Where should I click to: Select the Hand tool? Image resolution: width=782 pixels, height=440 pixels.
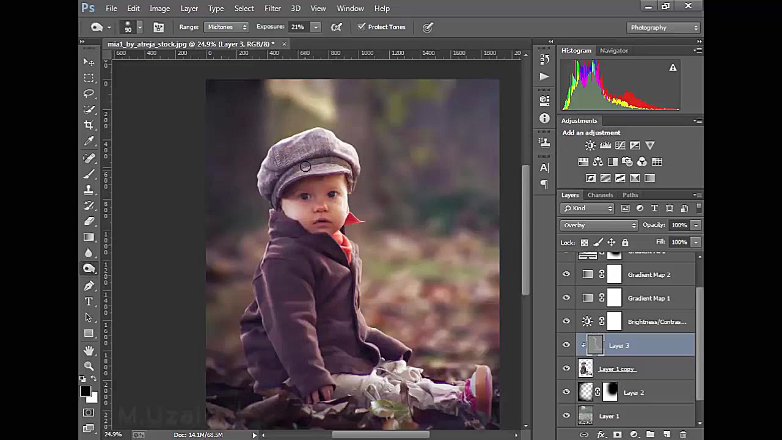[x=89, y=350]
